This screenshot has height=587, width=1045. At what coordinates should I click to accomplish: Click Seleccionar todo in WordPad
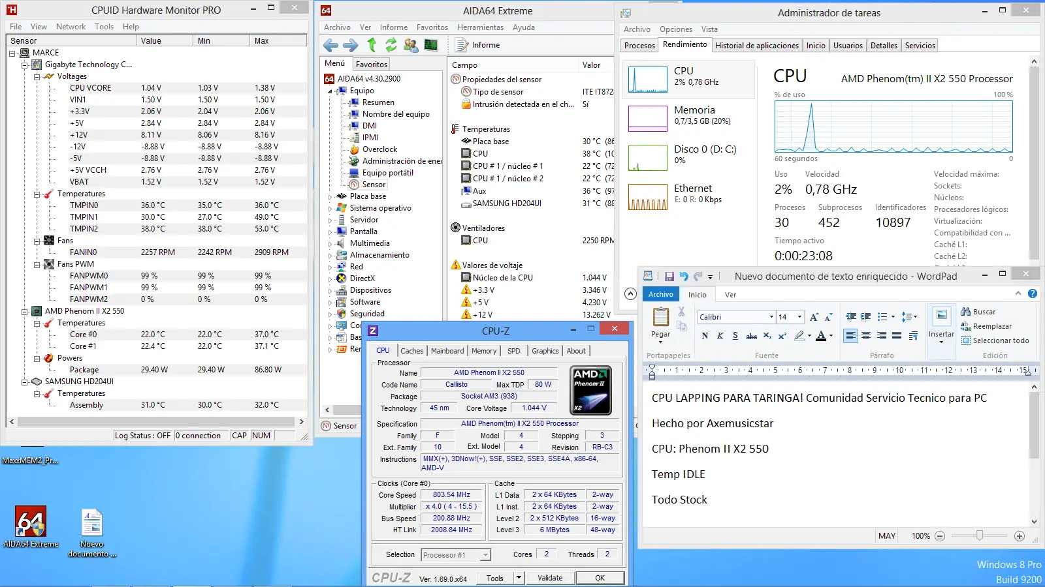click(995, 340)
